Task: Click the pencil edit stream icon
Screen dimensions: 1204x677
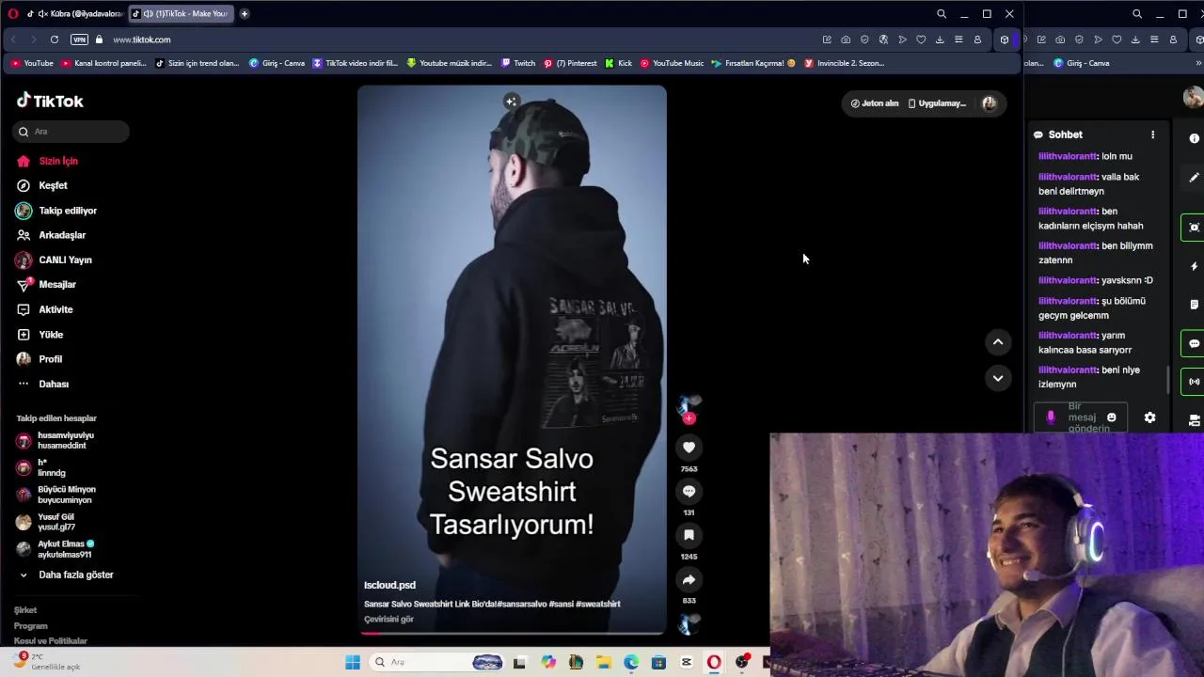Action: tap(1194, 177)
